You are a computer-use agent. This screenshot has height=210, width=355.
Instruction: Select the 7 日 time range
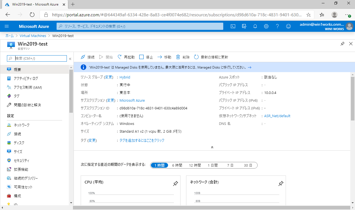pyautogui.click(x=230, y=165)
